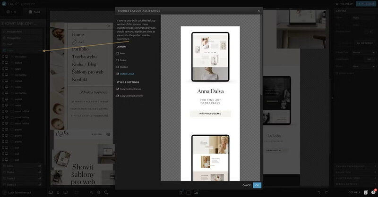Click the redo arrow icon
This screenshot has width=378, height=197.
tap(327, 192)
